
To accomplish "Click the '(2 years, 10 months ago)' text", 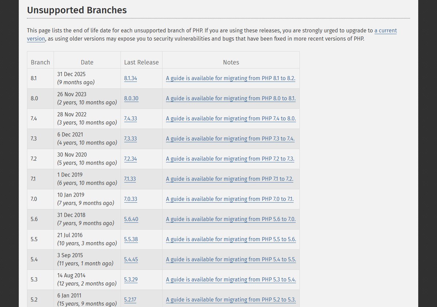I will (87, 102).
